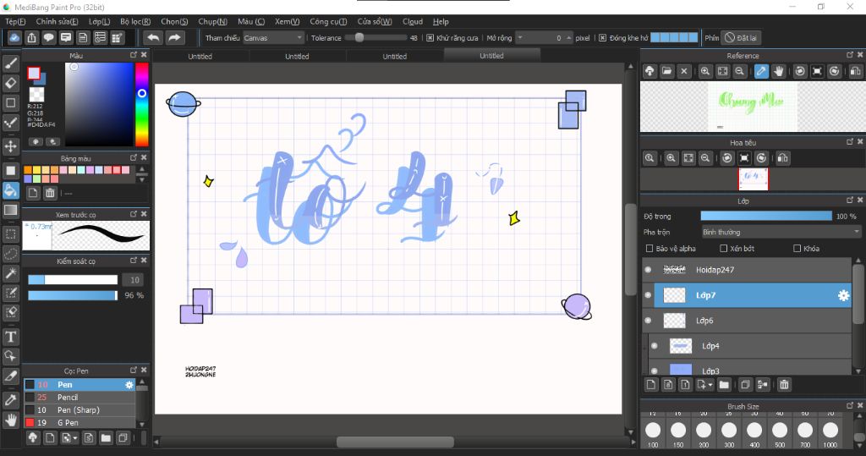The height and width of the screenshot is (456, 866).
Task: Open Lớp7 layer settings gear
Action: [843, 296]
